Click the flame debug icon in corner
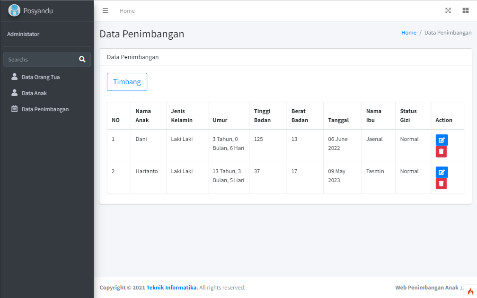Screen dimensions: 477x298 [x=470, y=291]
